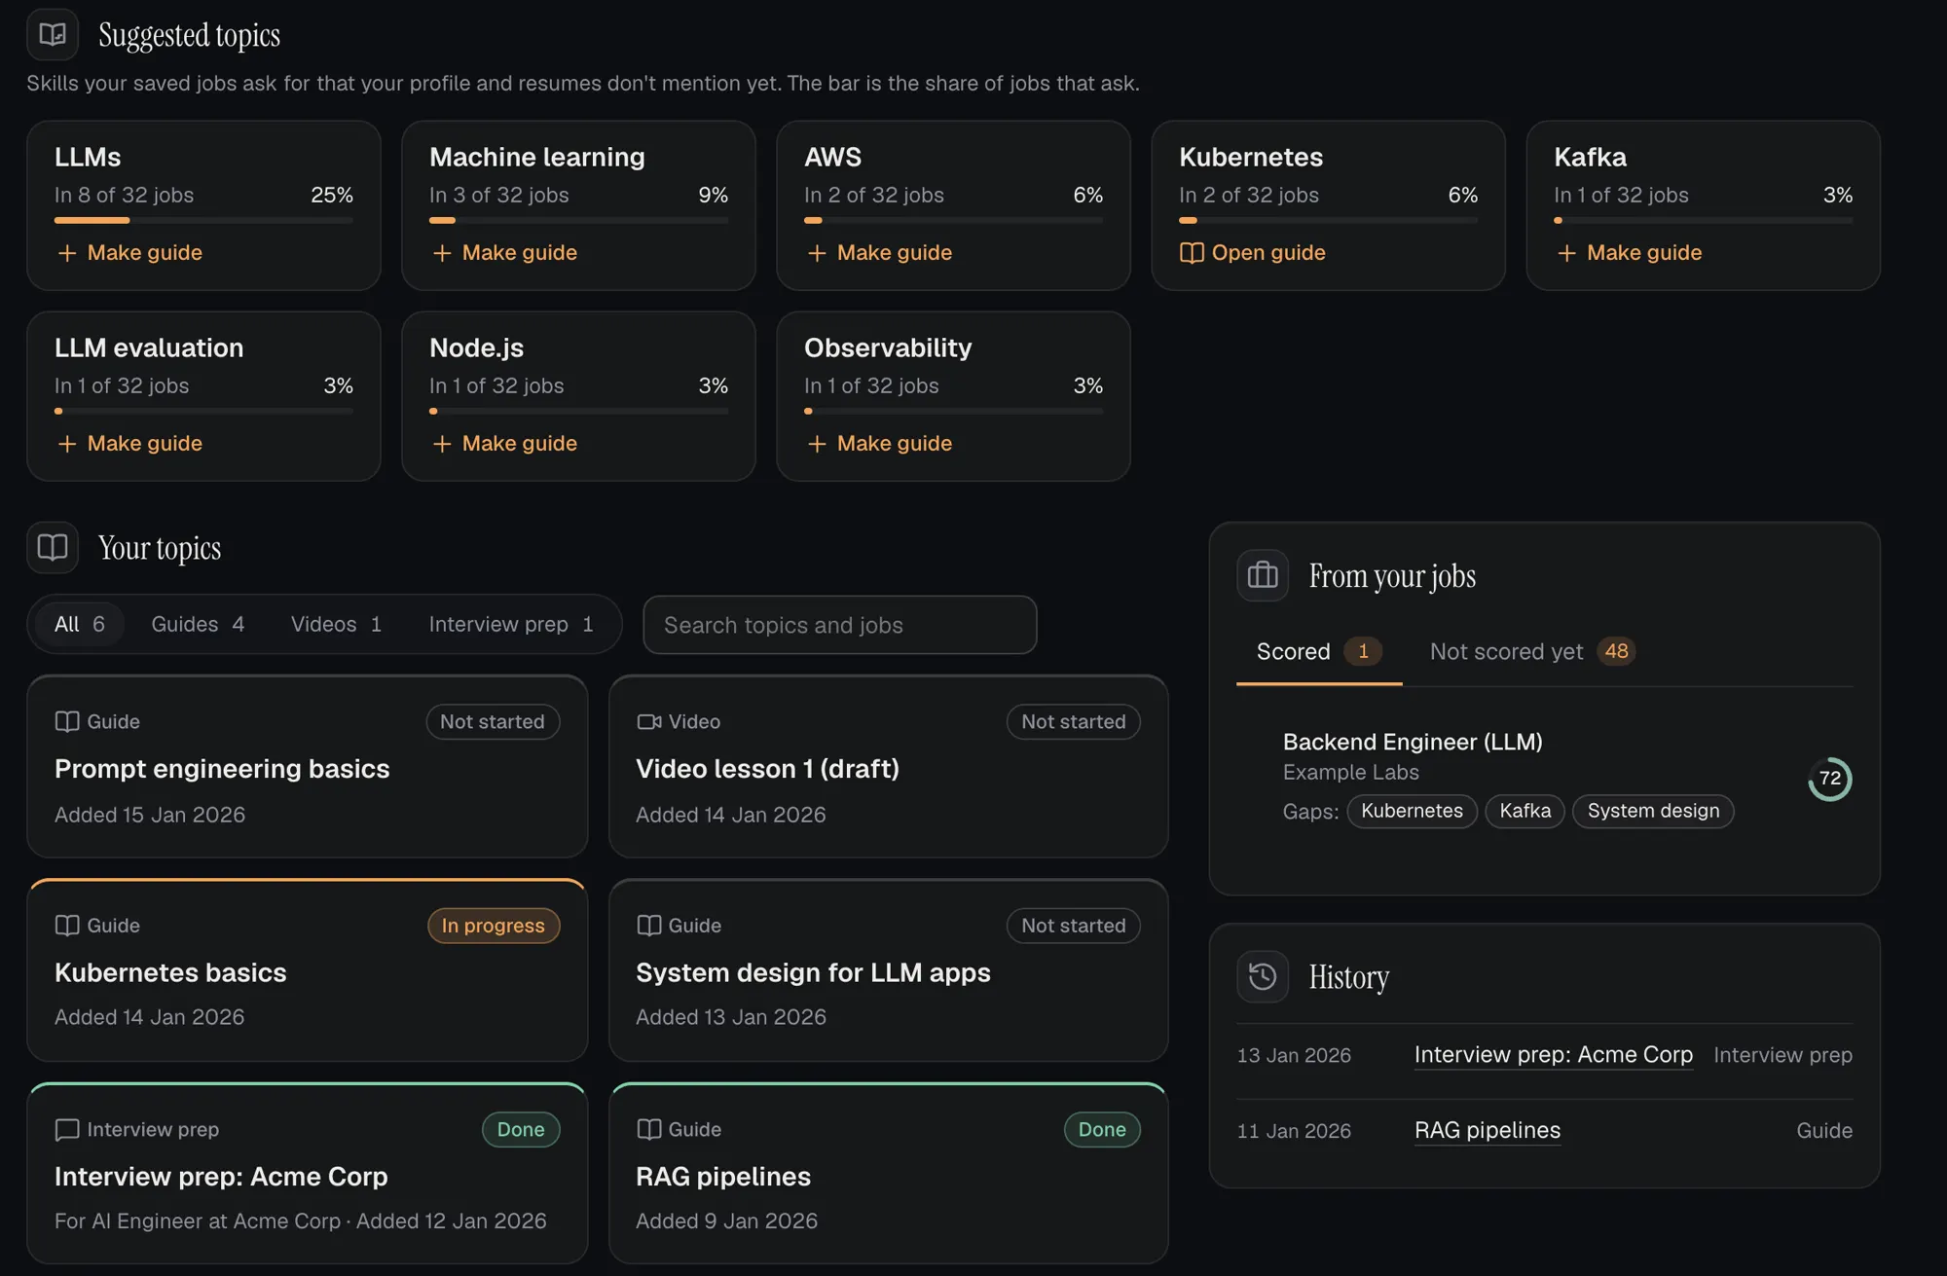Click the System design gap chip
Image resolution: width=1947 pixels, height=1276 pixels.
(1653, 811)
